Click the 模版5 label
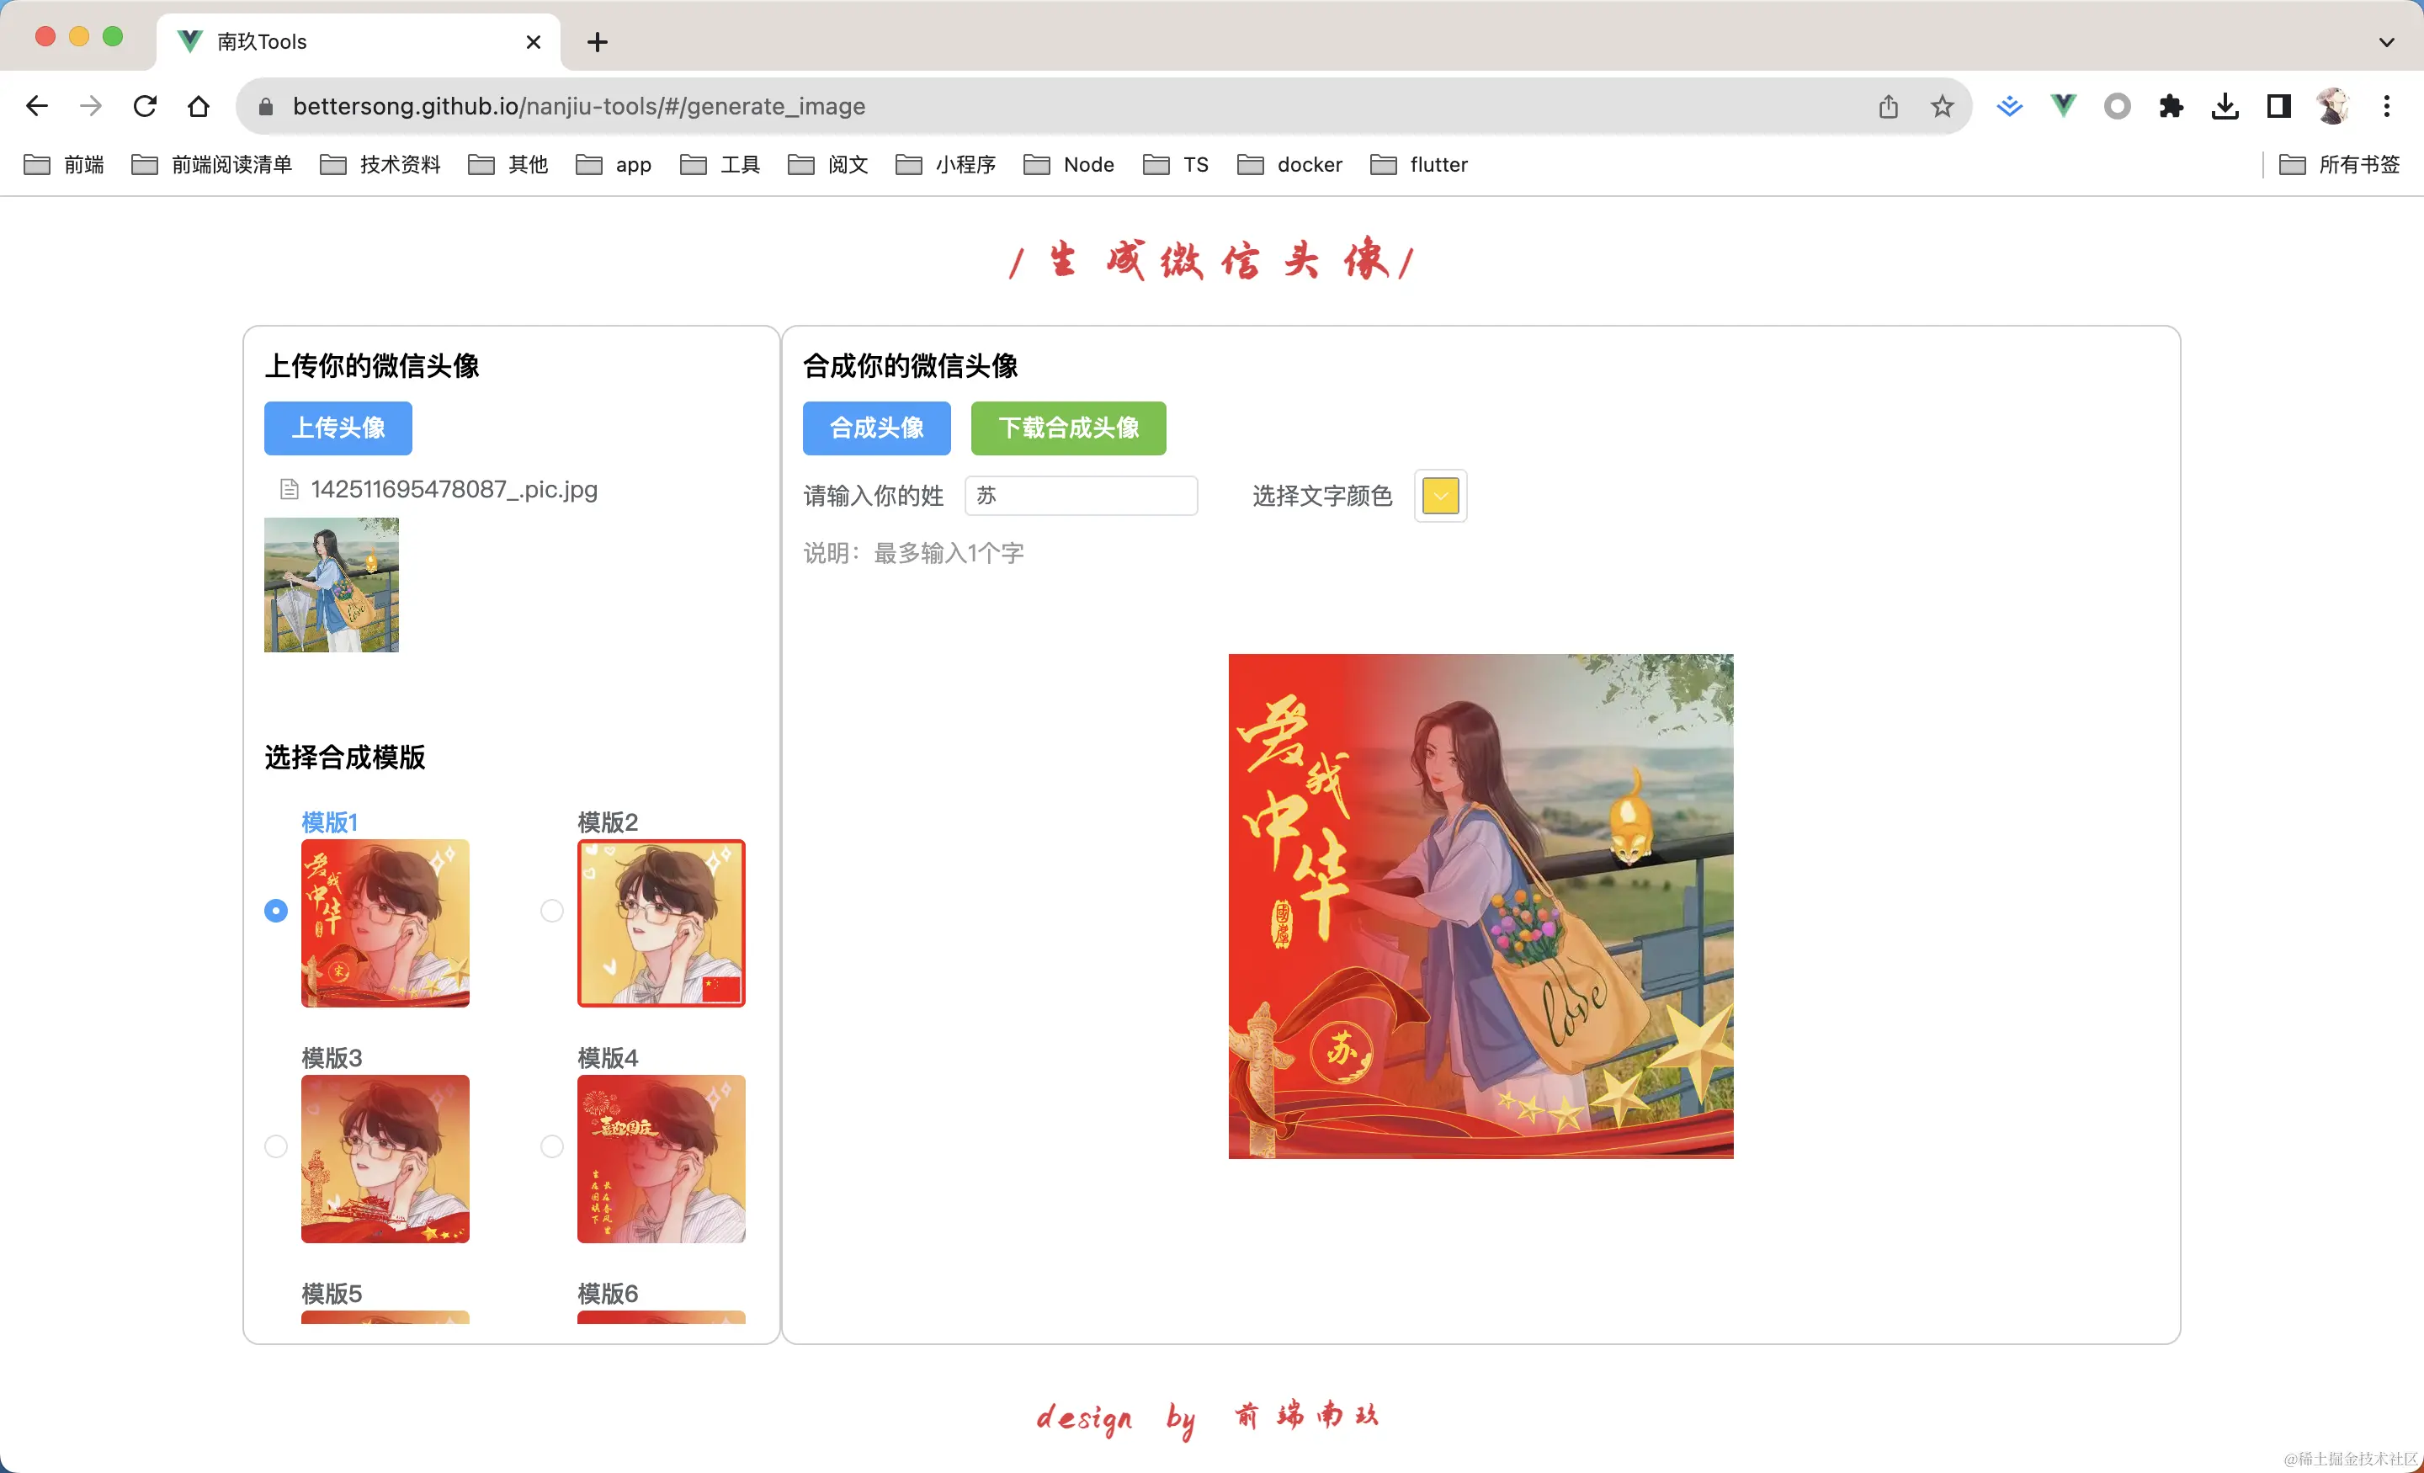This screenshot has height=1473, width=2424. [x=332, y=1293]
